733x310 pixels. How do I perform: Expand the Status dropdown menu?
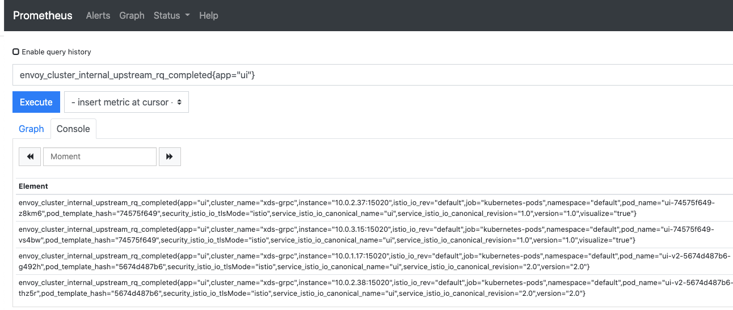point(171,15)
